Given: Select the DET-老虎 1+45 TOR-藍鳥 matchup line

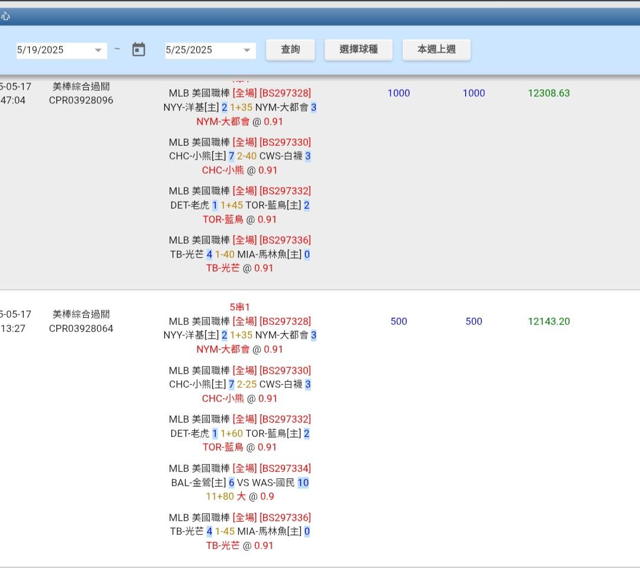Looking at the screenshot, I should tap(240, 205).
